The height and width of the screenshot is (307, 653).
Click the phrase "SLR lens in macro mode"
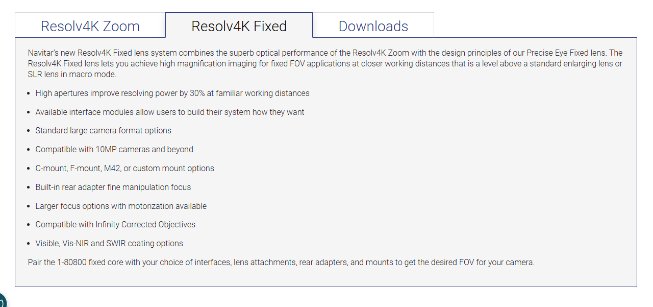tap(72, 74)
